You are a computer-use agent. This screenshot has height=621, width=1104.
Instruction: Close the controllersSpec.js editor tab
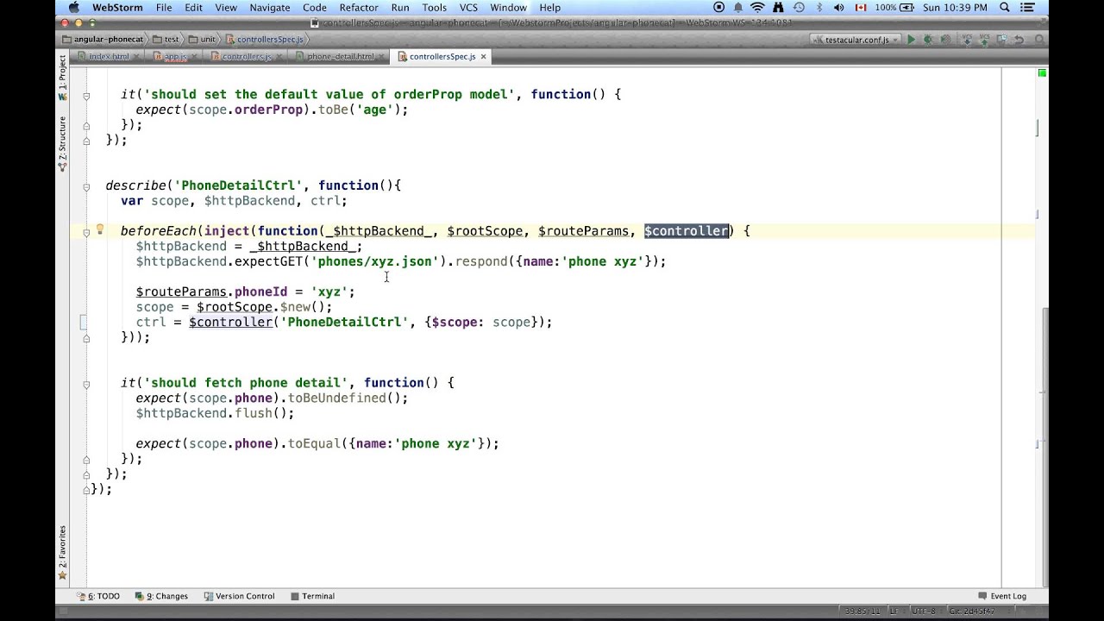coord(483,57)
